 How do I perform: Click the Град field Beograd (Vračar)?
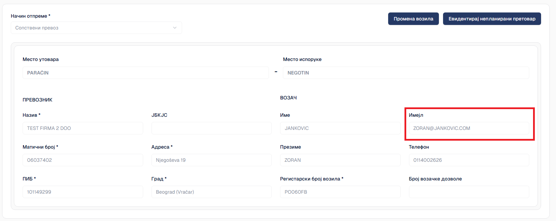point(211,192)
